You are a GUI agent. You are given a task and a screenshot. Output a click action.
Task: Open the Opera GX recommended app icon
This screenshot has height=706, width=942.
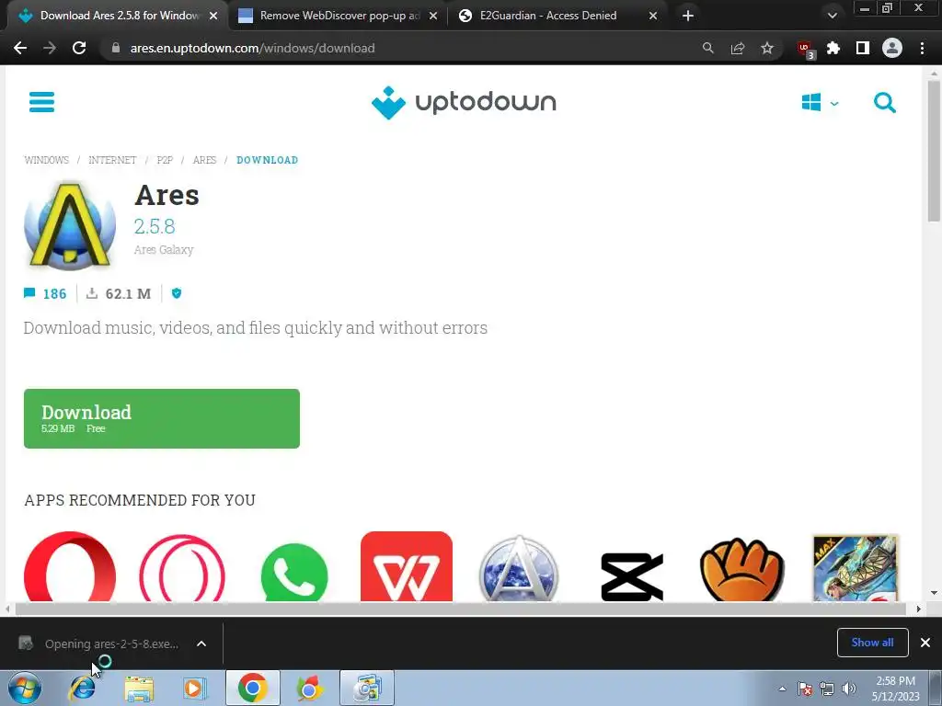182,568
